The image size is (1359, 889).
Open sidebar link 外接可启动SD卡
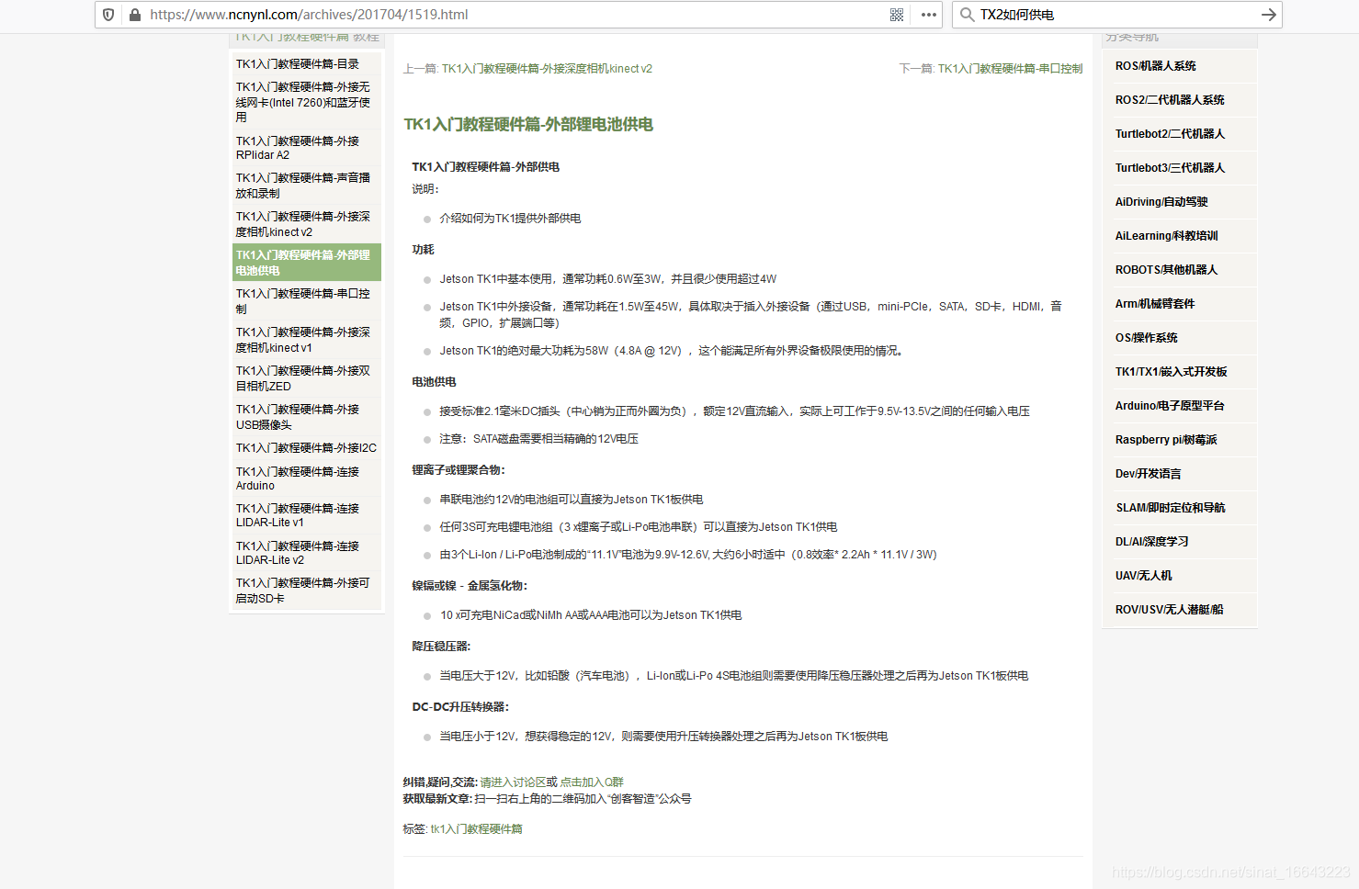pyautogui.click(x=303, y=591)
